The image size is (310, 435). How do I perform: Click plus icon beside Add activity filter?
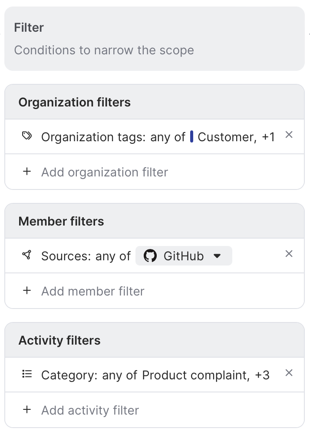[x=27, y=409]
